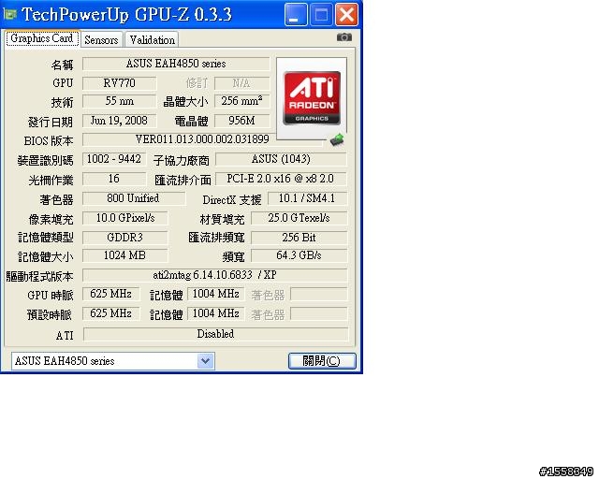Click the subvendor field ASUS (1043)

point(281,159)
